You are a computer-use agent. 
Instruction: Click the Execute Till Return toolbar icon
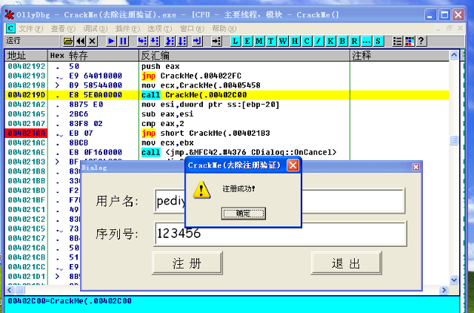(x=197, y=41)
